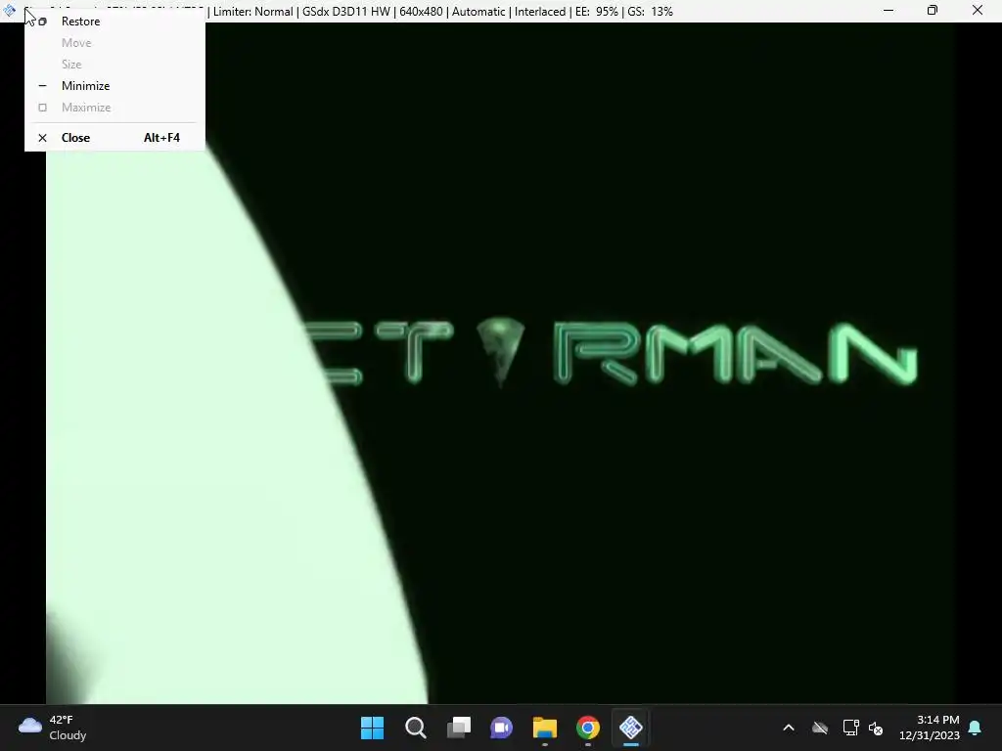Open the notifications bell icon
The height and width of the screenshot is (751, 1002).
coord(976,728)
